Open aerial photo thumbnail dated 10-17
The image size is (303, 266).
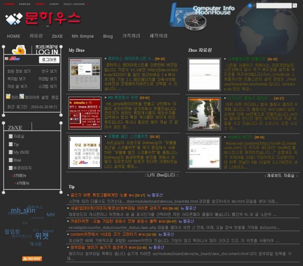204,113
